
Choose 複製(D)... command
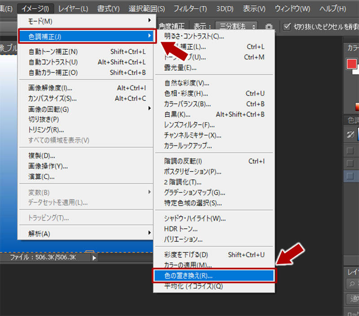pos(87,156)
